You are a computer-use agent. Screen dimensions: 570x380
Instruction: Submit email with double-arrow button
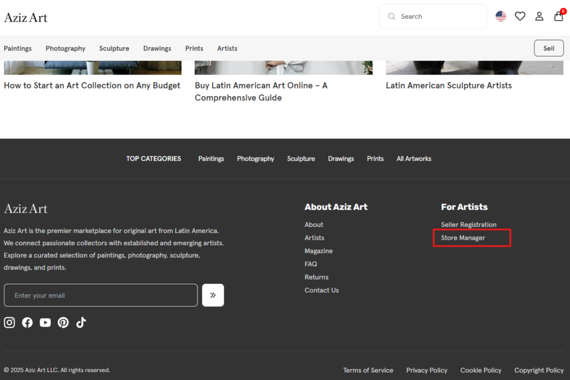click(x=213, y=295)
